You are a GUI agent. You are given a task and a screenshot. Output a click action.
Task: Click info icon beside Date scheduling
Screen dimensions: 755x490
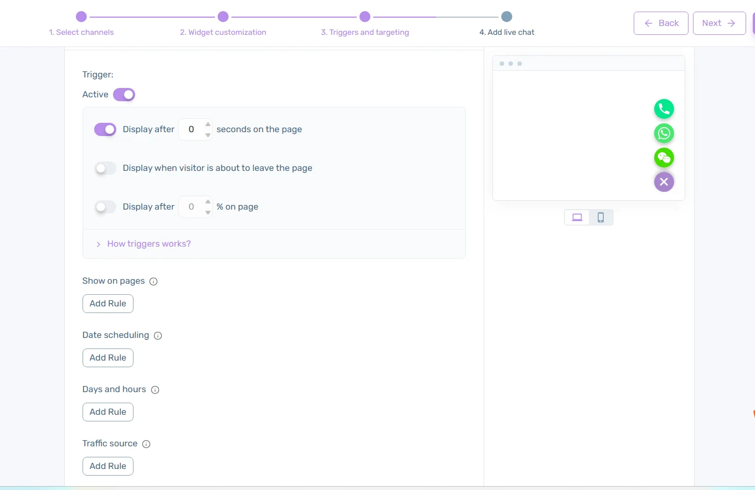click(158, 336)
